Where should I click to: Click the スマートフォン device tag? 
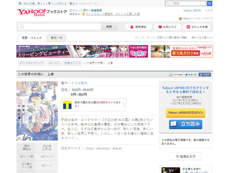pos(103,149)
